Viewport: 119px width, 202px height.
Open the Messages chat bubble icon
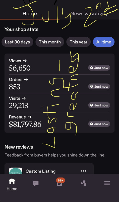point(36,183)
